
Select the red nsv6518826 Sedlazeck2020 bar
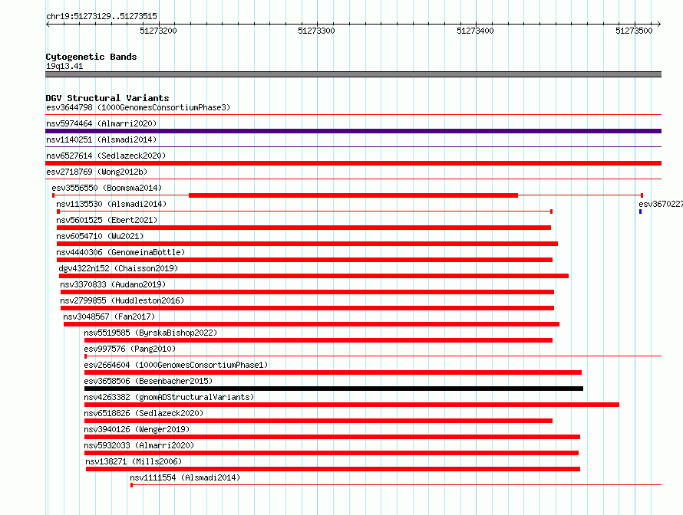pyautogui.click(x=318, y=421)
